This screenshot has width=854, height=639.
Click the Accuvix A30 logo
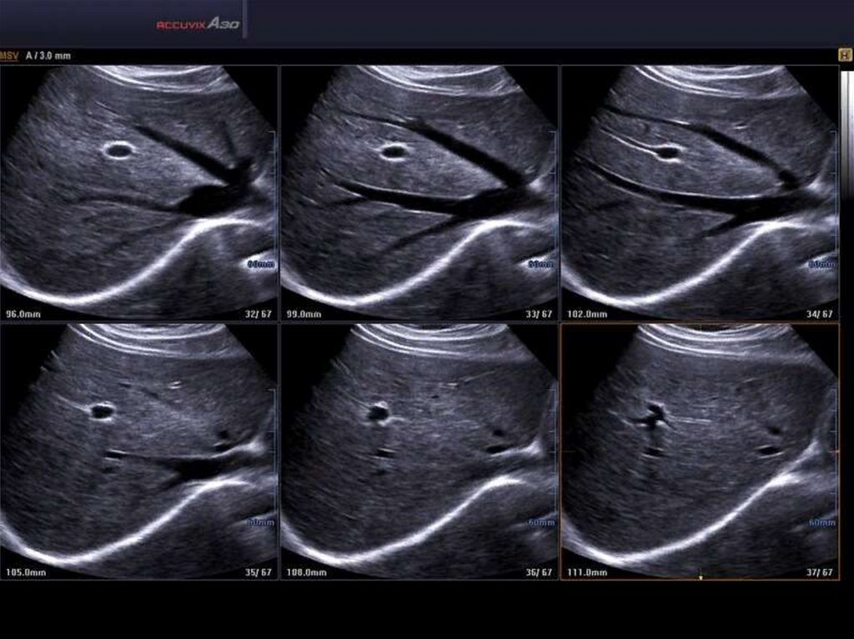point(198,24)
